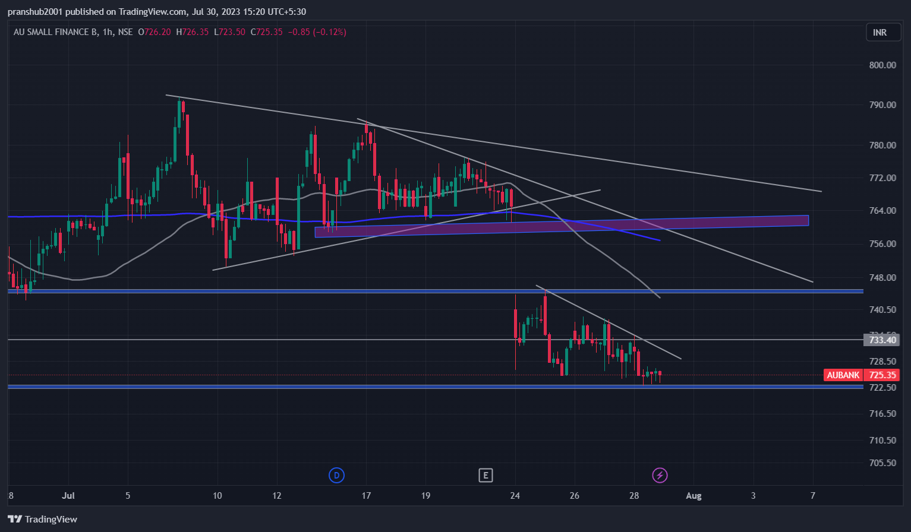Click the 28 date label on time axis
This screenshot has width=911, height=532.
click(634, 496)
